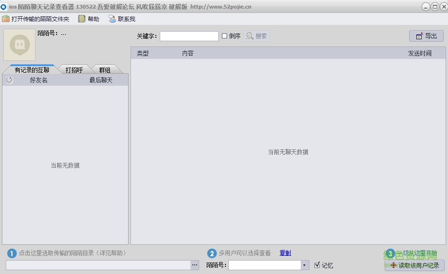Click the 关键字 keyword input field
This screenshot has height=274, width=448.
click(189, 36)
